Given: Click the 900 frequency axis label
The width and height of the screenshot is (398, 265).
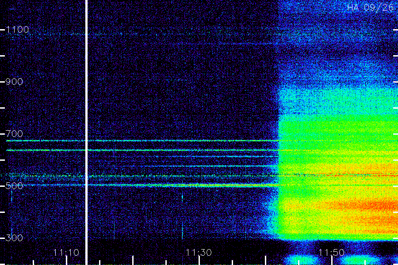Looking at the screenshot, I should (14, 82).
